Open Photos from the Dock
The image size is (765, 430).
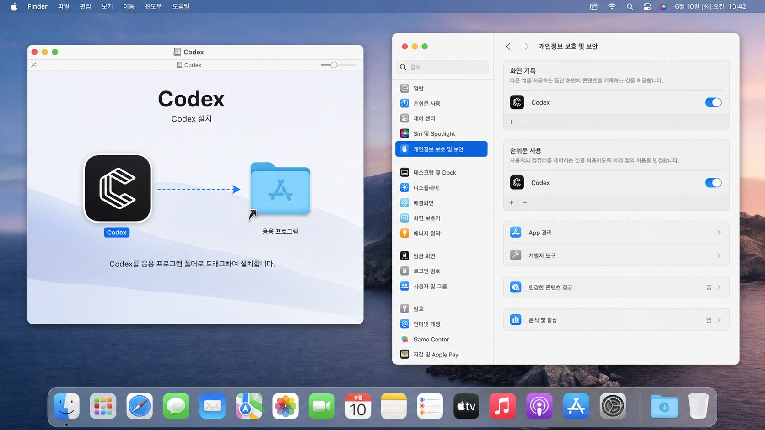tap(286, 406)
